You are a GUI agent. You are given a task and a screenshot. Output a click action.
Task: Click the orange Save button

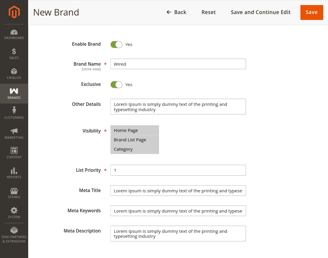pyautogui.click(x=312, y=12)
